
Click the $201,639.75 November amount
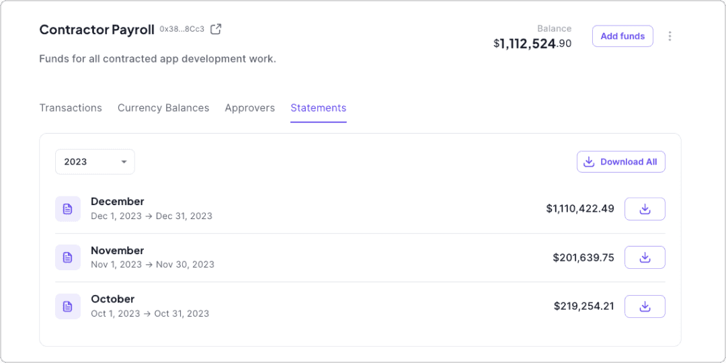tap(583, 257)
